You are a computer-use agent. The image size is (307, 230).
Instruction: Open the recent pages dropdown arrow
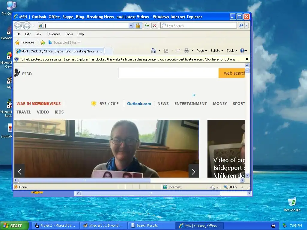(33, 26)
